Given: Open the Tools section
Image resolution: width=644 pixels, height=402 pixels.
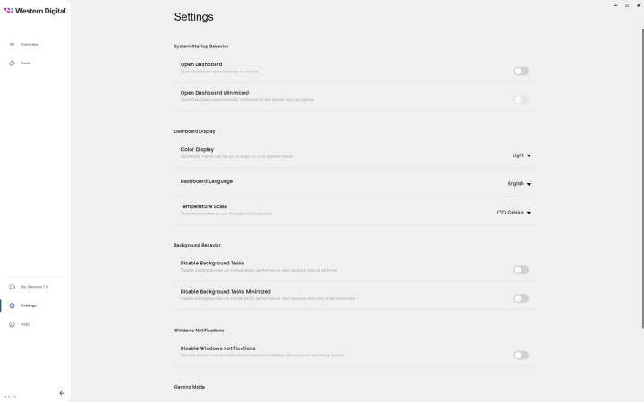Looking at the screenshot, I should [x=26, y=63].
